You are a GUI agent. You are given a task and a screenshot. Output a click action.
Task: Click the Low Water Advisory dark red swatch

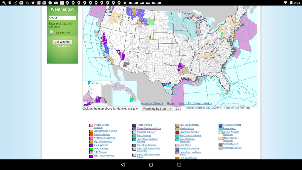coord(177,132)
